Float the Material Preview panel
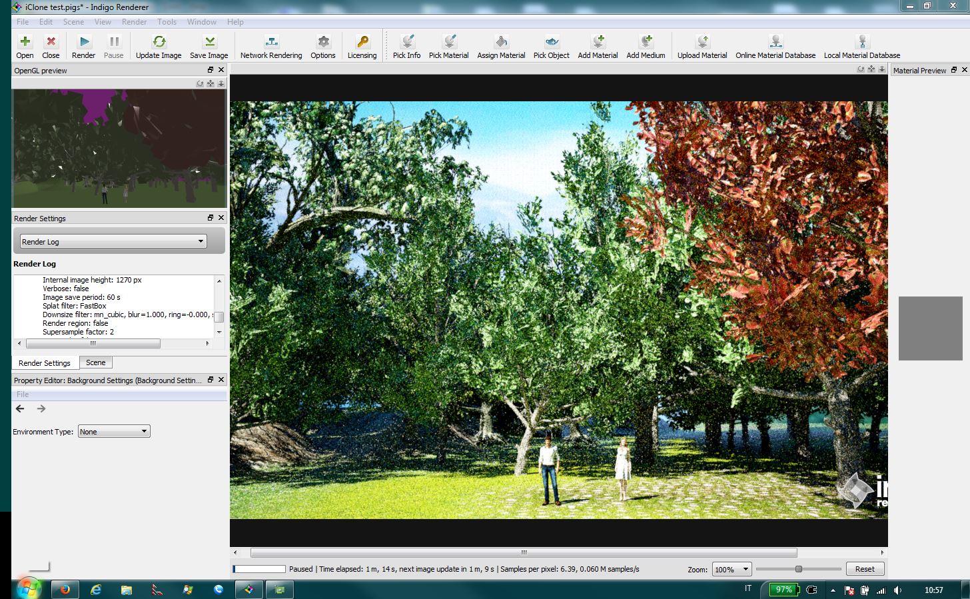The height and width of the screenshot is (599, 970). click(x=953, y=70)
